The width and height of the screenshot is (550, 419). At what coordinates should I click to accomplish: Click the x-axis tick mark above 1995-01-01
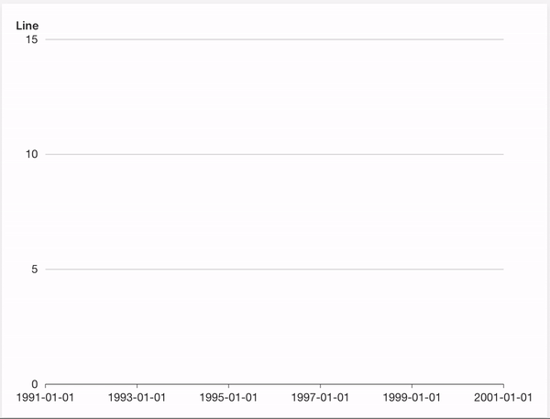(228, 387)
